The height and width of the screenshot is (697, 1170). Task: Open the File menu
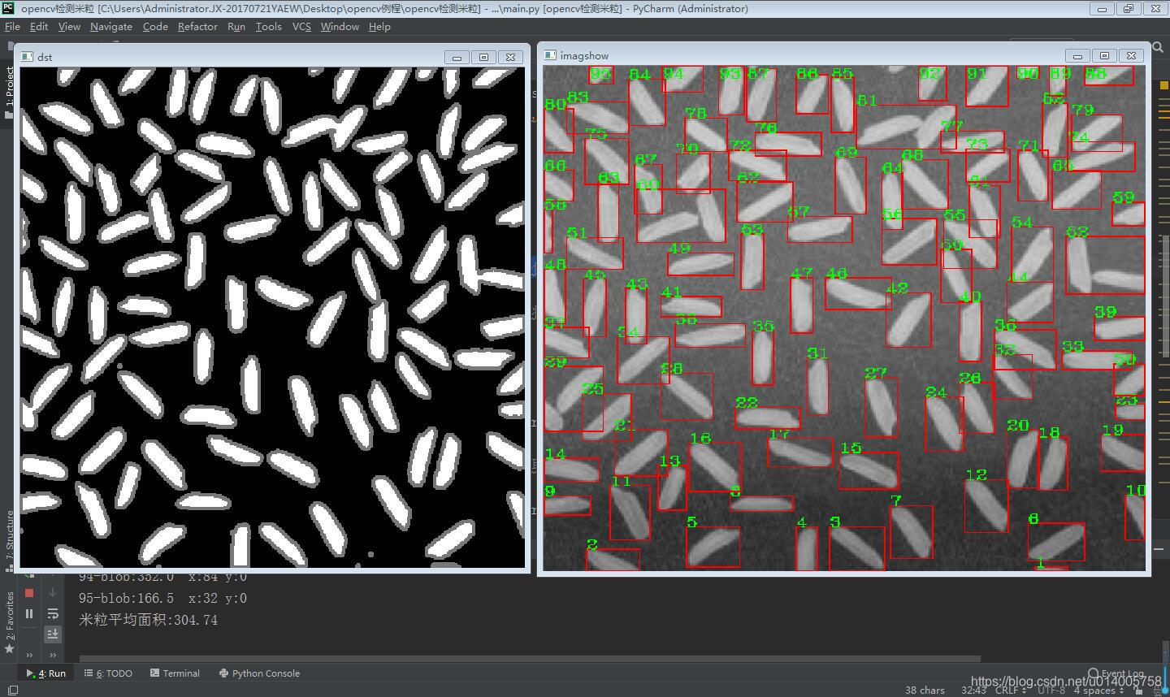pyautogui.click(x=12, y=27)
